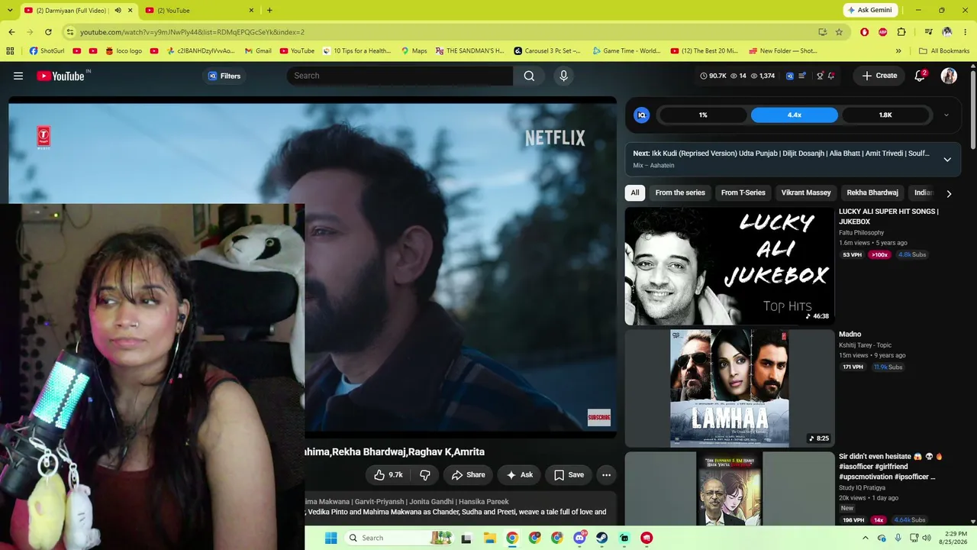Open Chrome extensions puzzle menu
Screen dimensions: 977x550
pos(901,32)
